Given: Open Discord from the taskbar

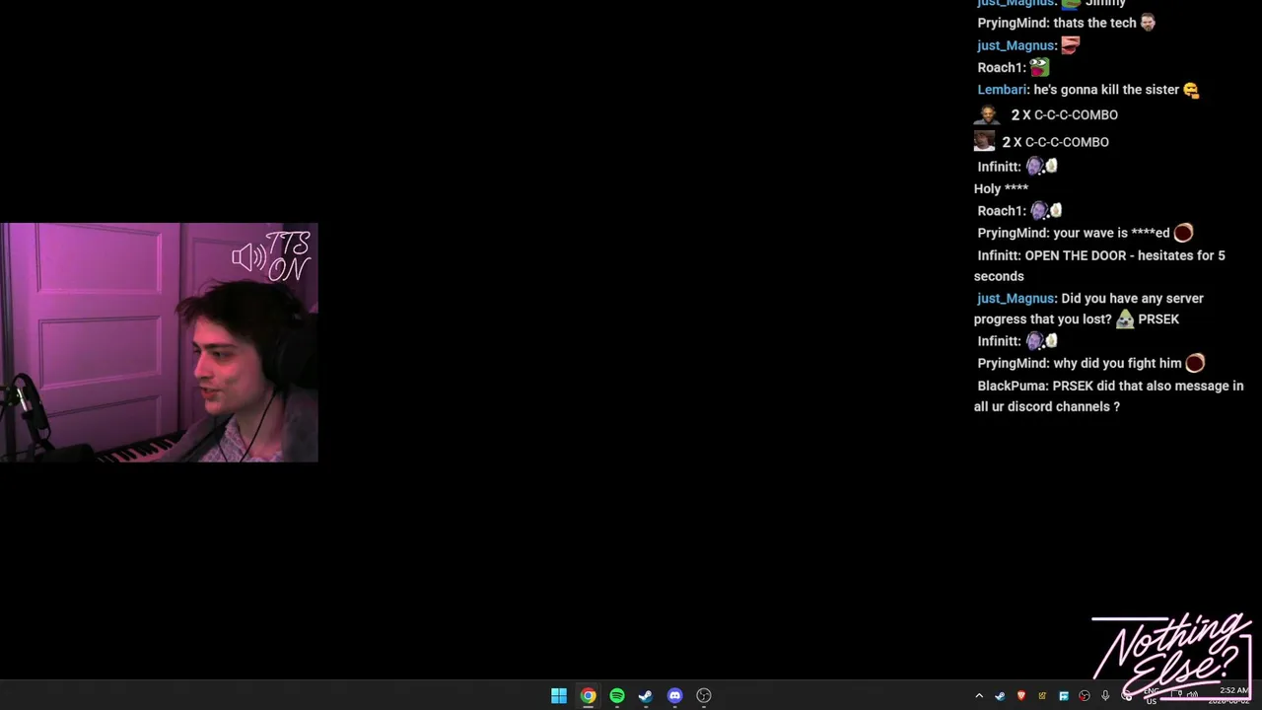Looking at the screenshot, I should [674, 696].
